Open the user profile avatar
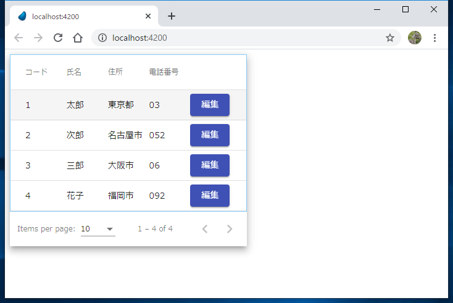Screen dimensions: 453x303 coord(415,38)
